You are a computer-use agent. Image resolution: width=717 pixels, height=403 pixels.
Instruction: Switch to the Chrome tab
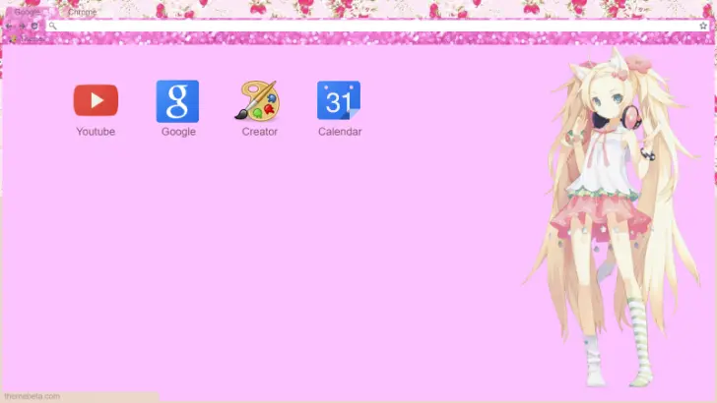coord(82,12)
